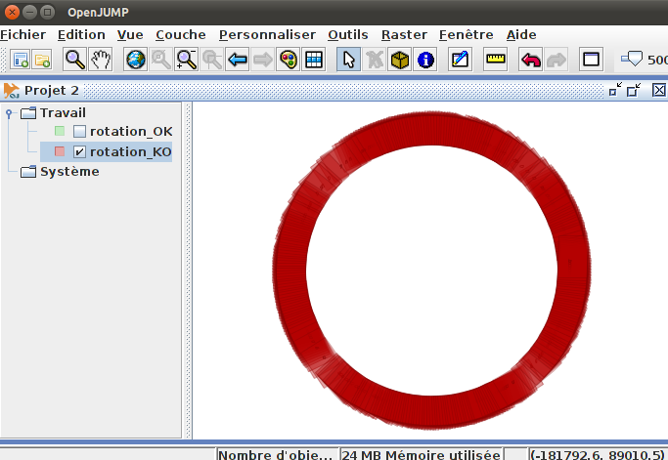The height and width of the screenshot is (460, 668).
Task: Open the Vue menu
Action: tap(130, 35)
